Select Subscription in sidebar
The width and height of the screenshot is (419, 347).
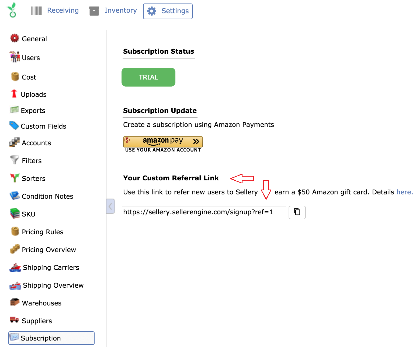point(51,338)
